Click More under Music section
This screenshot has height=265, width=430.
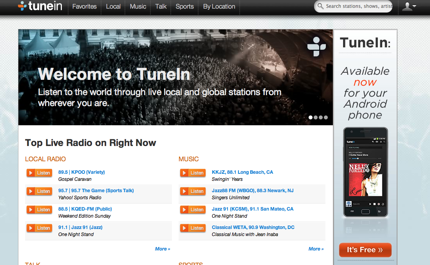[x=316, y=249]
